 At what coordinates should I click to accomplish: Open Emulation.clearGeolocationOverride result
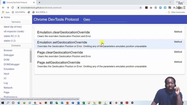click(110, 34)
